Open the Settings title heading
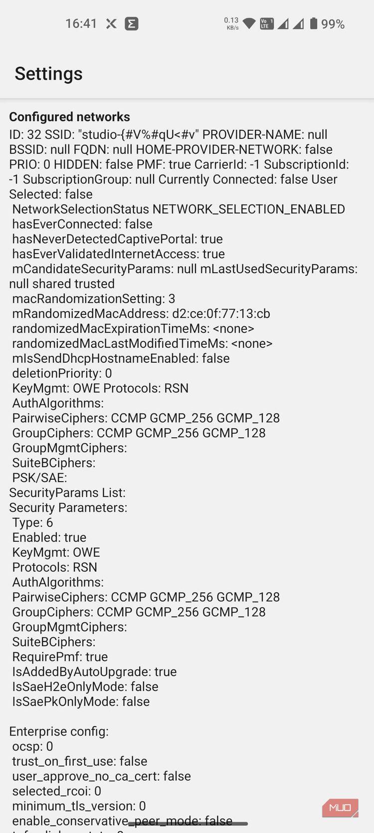 [49, 73]
